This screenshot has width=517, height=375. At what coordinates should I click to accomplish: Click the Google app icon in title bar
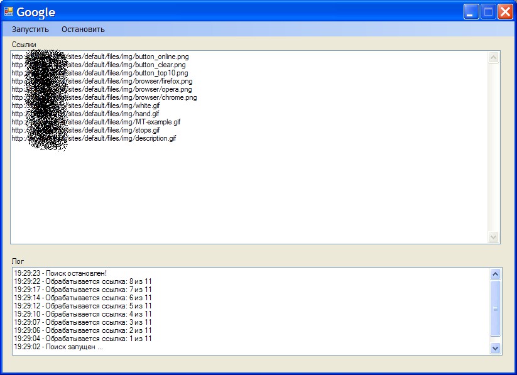point(9,11)
